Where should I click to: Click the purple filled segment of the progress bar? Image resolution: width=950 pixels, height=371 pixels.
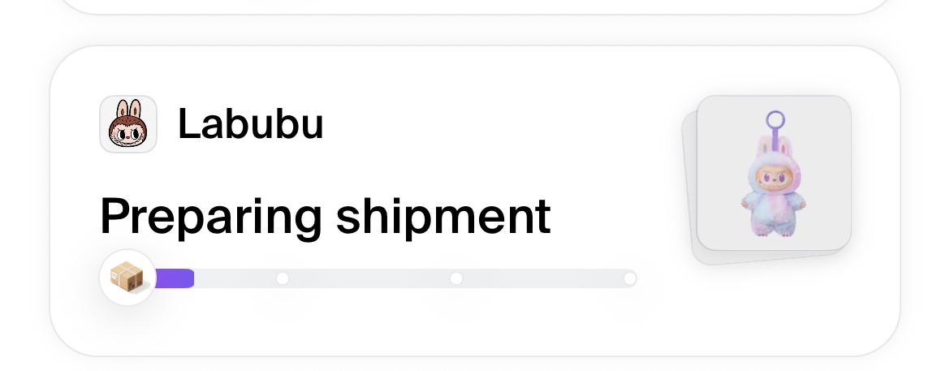[x=174, y=278]
